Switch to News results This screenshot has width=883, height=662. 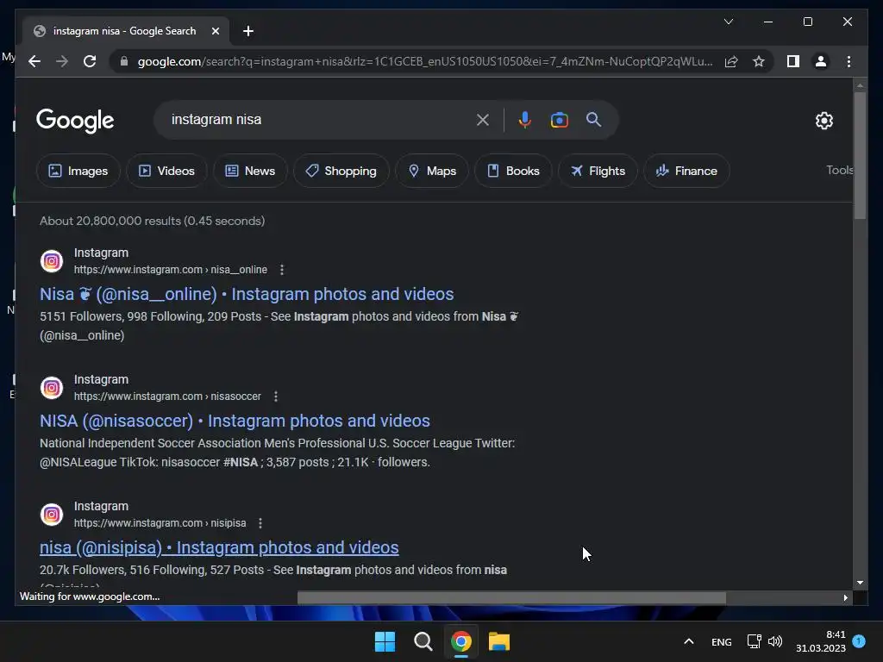point(250,171)
